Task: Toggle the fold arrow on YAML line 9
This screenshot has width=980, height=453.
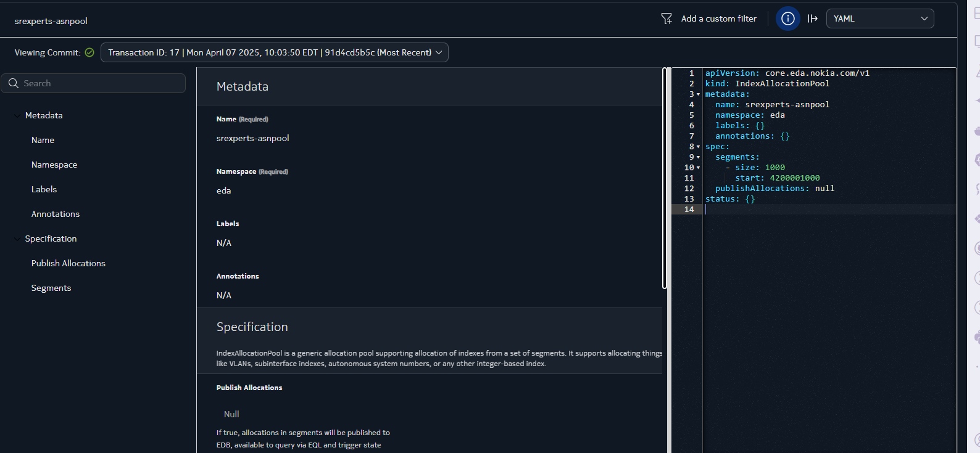Action: pos(698,157)
